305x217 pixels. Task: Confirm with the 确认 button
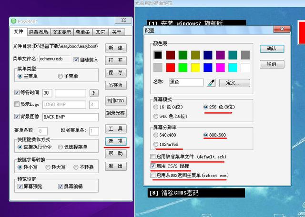[272, 49]
